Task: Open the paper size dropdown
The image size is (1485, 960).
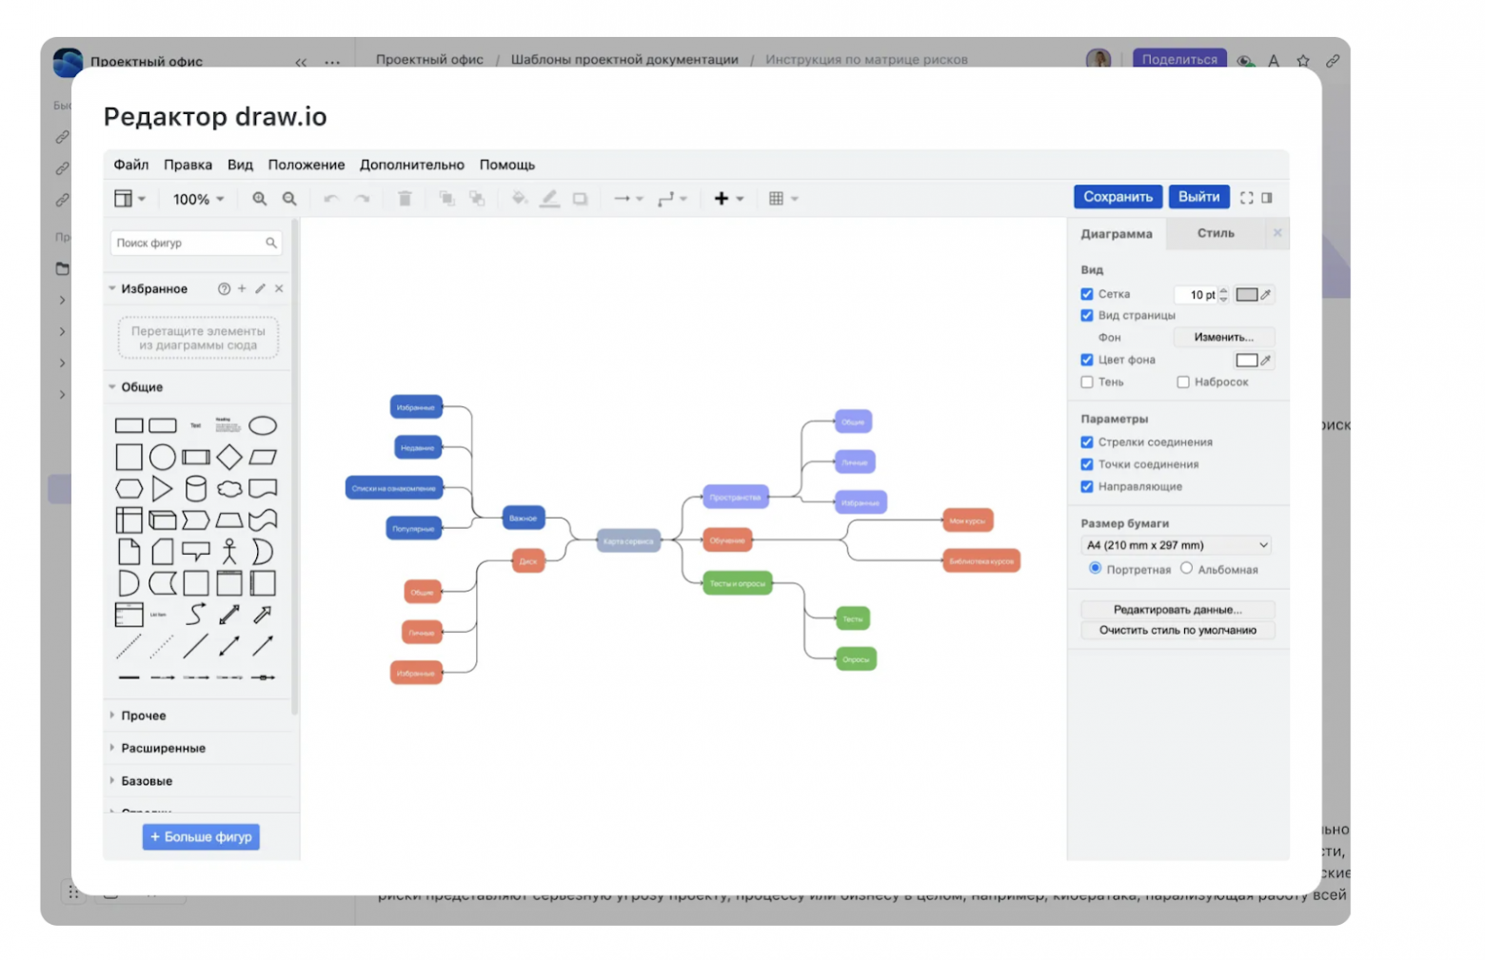Action: pyautogui.click(x=1175, y=544)
